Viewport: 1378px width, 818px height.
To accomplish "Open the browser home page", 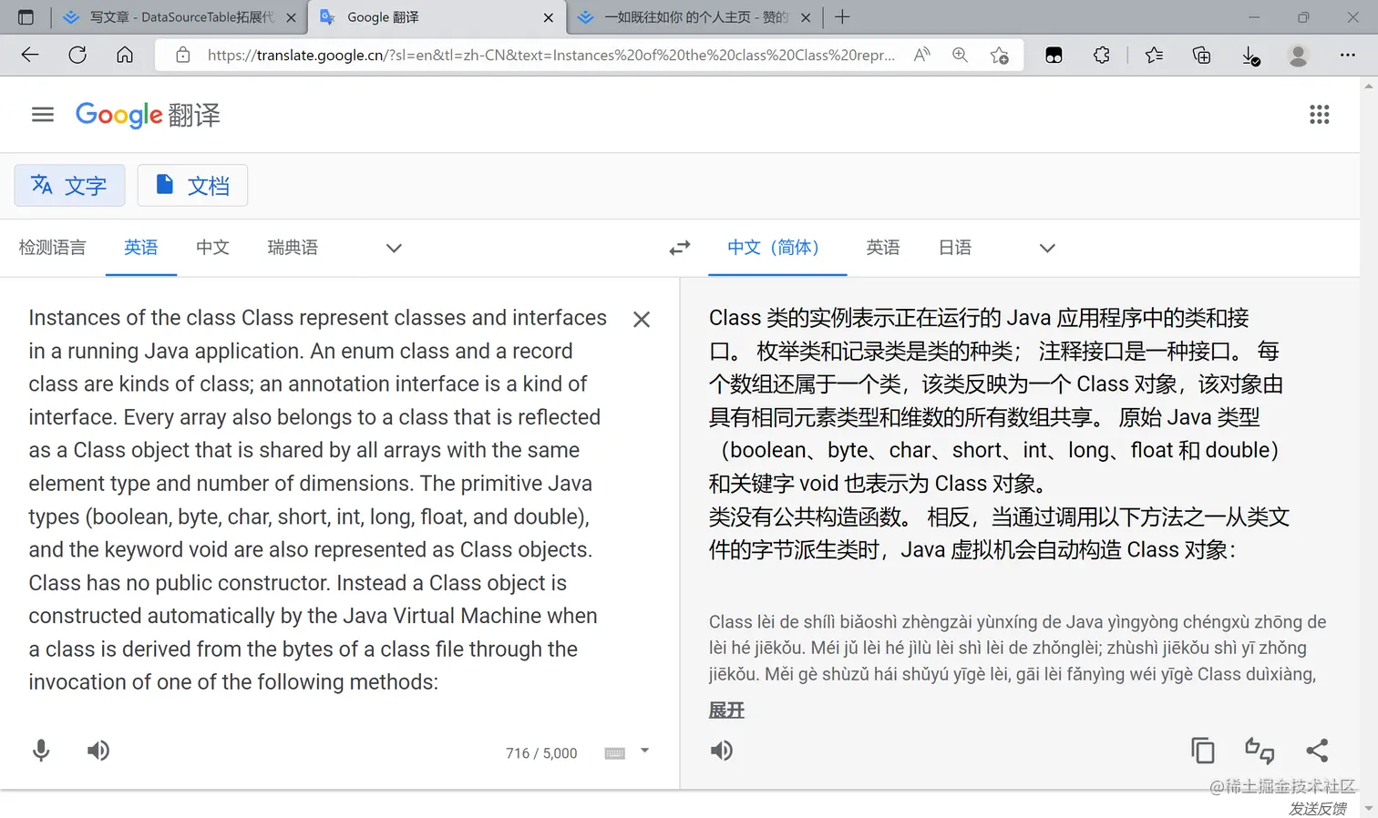I will coord(125,56).
